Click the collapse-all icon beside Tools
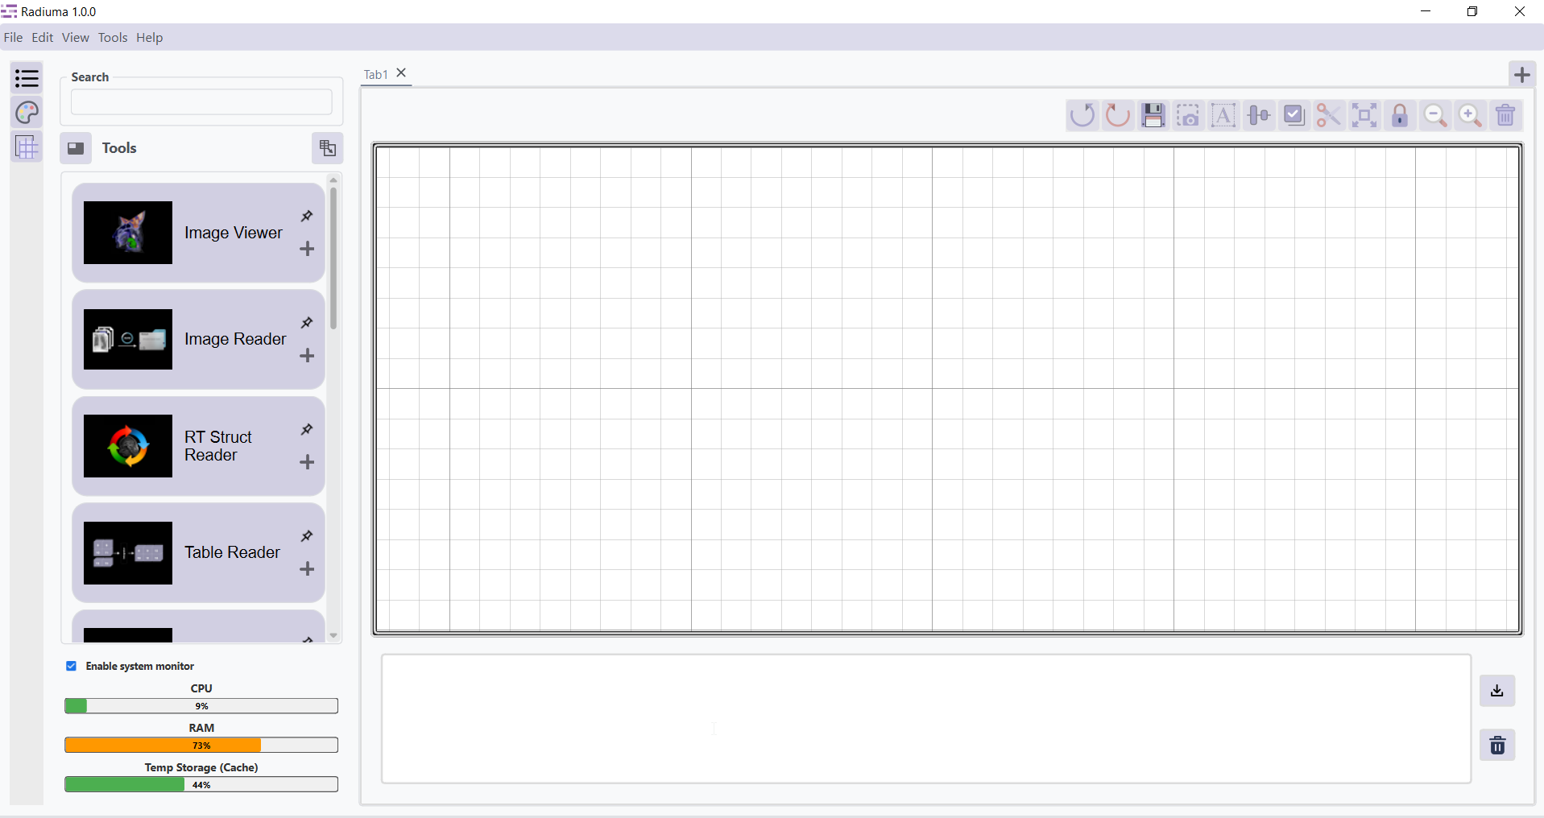 pos(328,148)
